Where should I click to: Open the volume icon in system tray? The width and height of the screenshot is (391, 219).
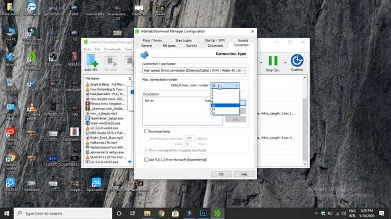coord(344,214)
